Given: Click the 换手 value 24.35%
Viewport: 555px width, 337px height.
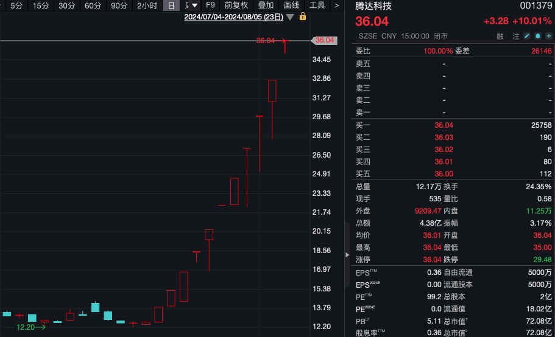Looking at the screenshot, I should (x=539, y=187).
